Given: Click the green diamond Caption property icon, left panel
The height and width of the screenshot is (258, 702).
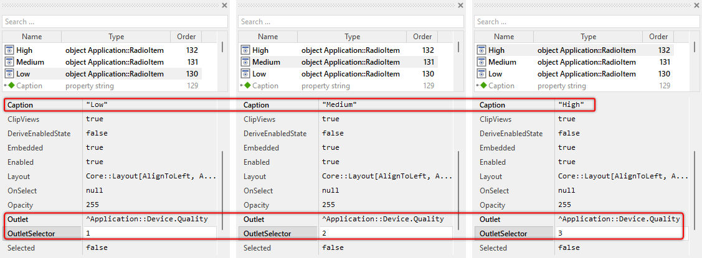Looking at the screenshot, I should [x=11, y=86].
